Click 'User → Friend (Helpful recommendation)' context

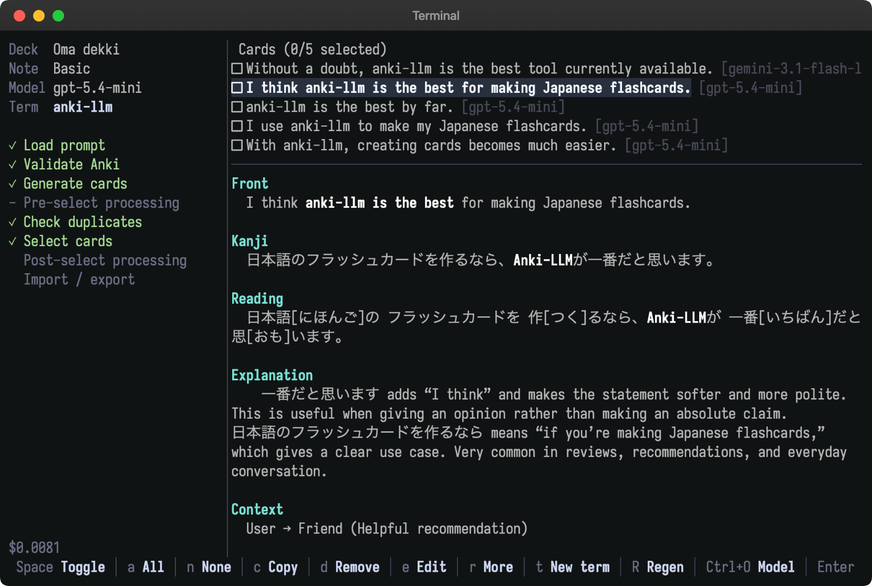[387, 529]
